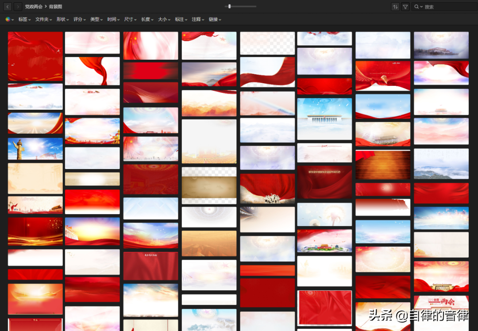The height and width of the screenshot is (331, 478).
Task: Select the wooden stage floor thumbnail
Action: [x=383, y=165]
